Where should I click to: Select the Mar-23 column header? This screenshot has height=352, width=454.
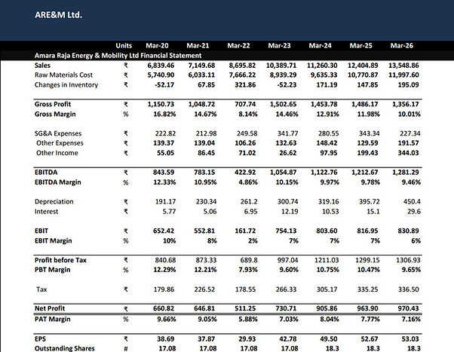[279, 45]
